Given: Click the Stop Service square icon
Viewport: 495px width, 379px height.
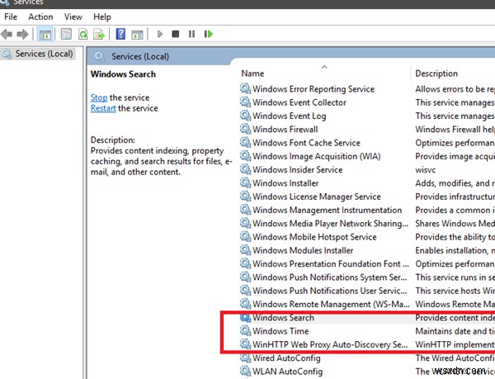Looking at the screenshot, I should 176,34.
